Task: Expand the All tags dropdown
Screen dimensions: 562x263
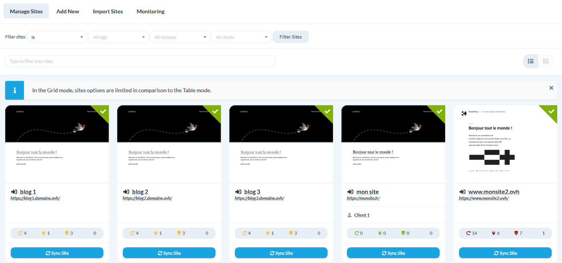Action: click(x=118, y=37)
